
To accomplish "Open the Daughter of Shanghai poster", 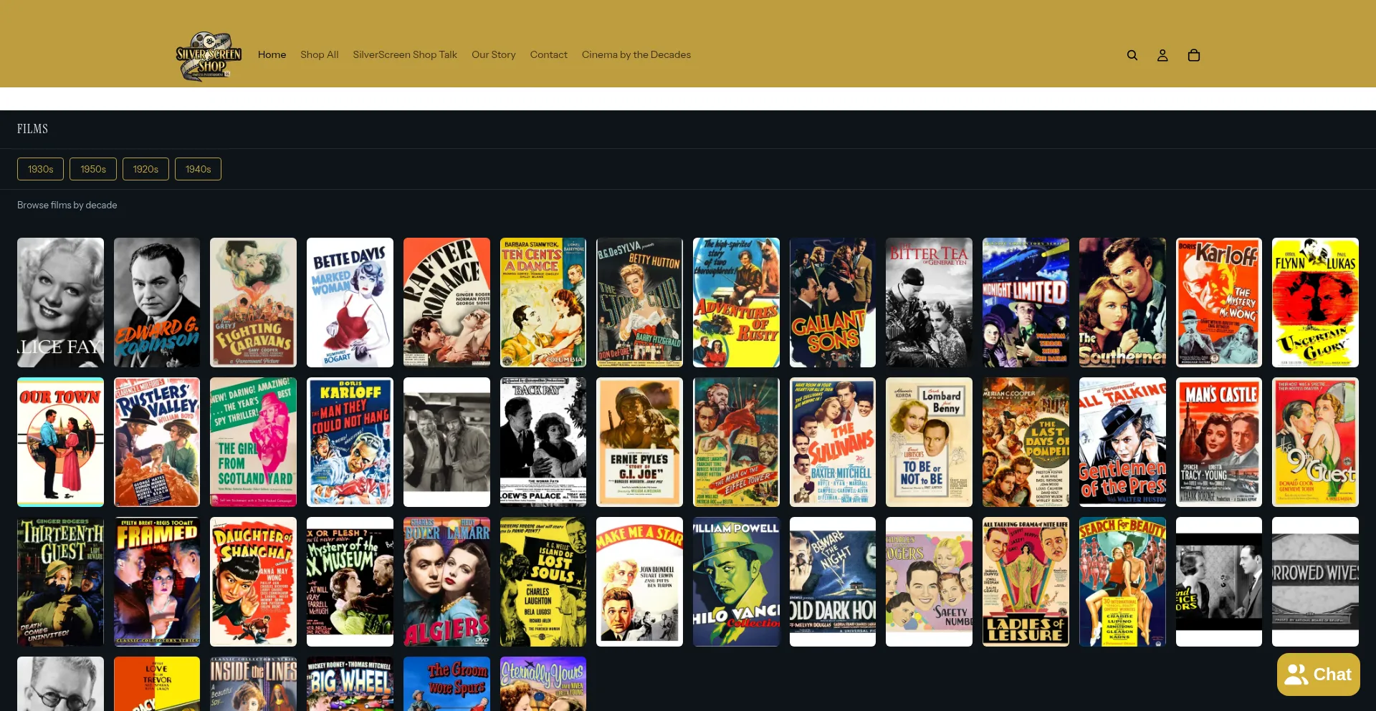I will [x=253, y=581].
